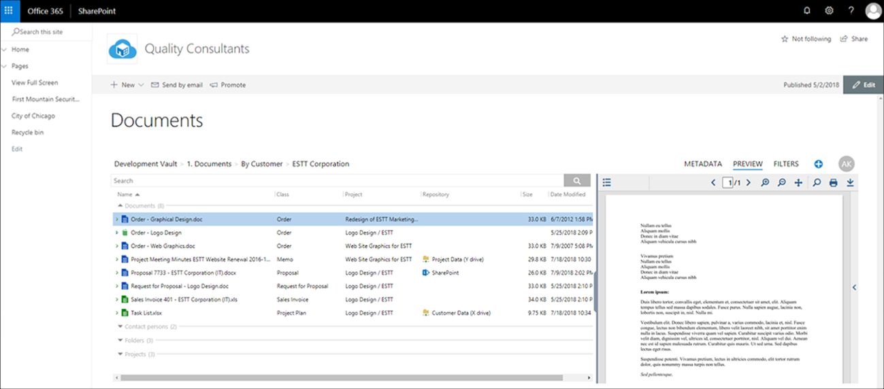884x389 pixels.
Task: Expand the Task List.xlsx row
Action: [x=116, y=314]
